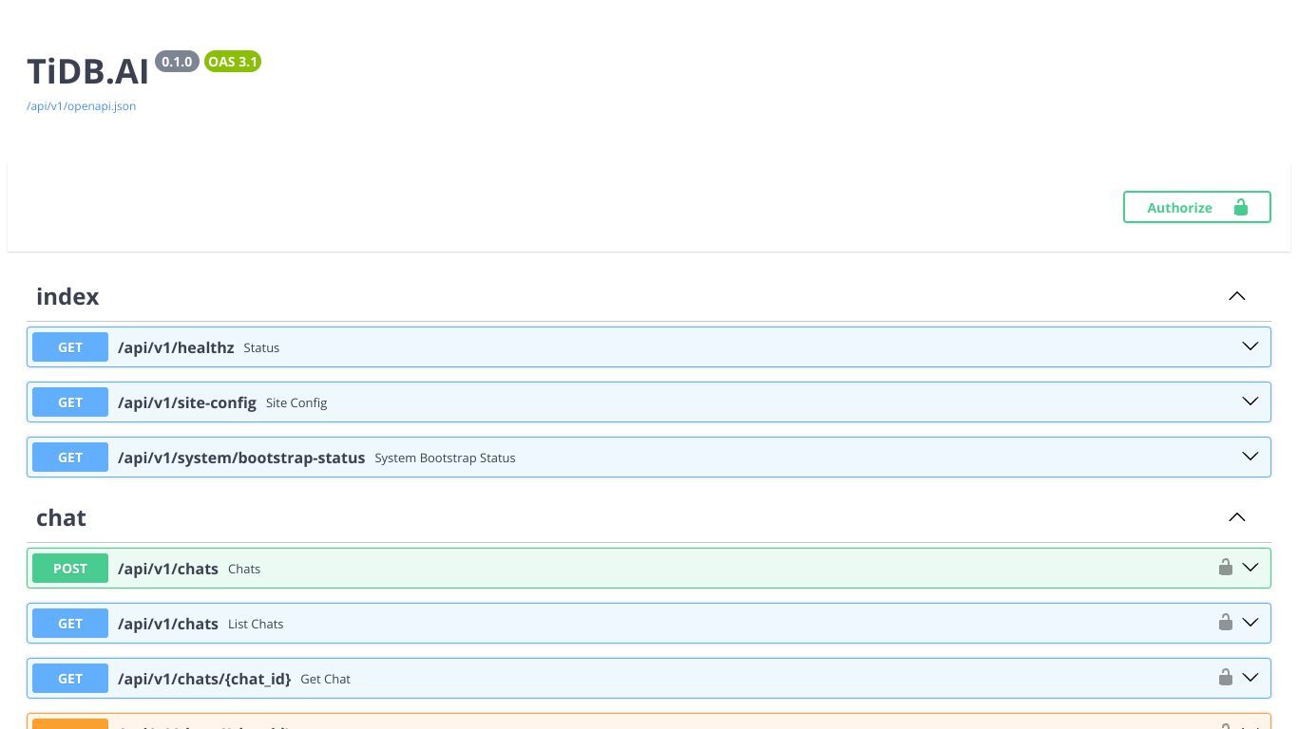Click the lock icon on POST /api/v1/chats
This screenshot has height=729, width=1298.
[x=1226, y=567]
